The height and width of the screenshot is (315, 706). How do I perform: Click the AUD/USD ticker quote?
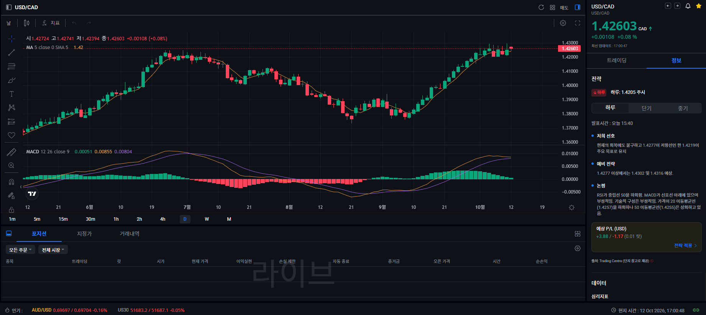click(x=69, y=310)
